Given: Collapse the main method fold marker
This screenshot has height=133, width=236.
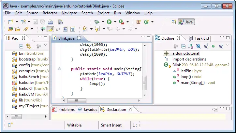Looking at the screenshot, I should [x=59, y=69].
